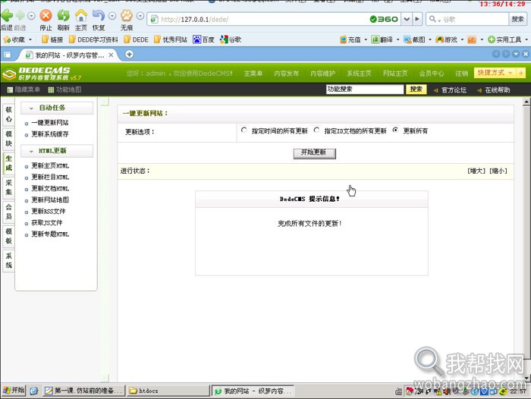Screen dimensions: 531x399
Task: Open the 截图 screenshot tool
Action: (417, 39)
